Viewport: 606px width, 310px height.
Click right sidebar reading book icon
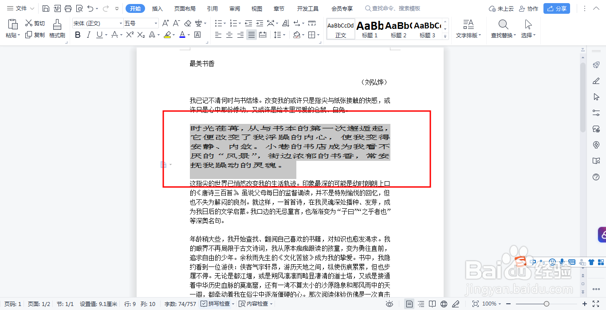(x=596, y=161)
